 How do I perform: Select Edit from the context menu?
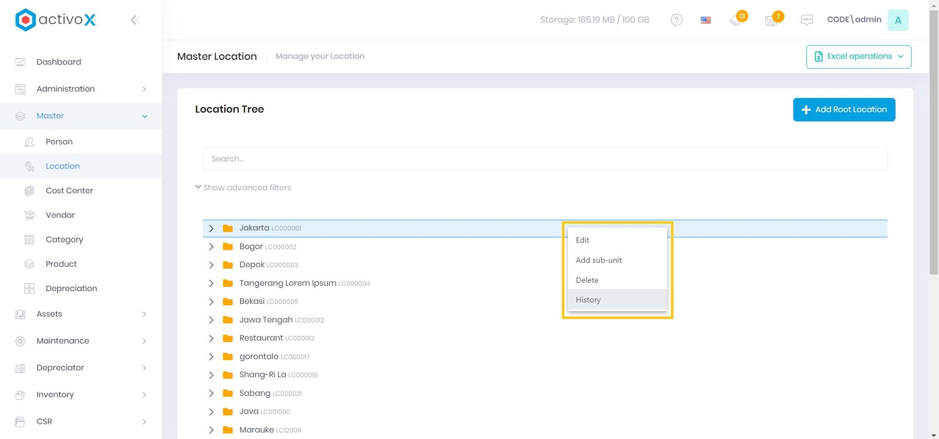click(582, 240)
